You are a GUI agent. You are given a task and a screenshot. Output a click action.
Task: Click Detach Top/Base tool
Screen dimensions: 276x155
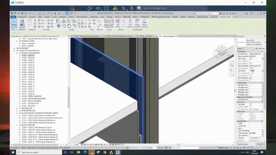click(x=144, y=23)
